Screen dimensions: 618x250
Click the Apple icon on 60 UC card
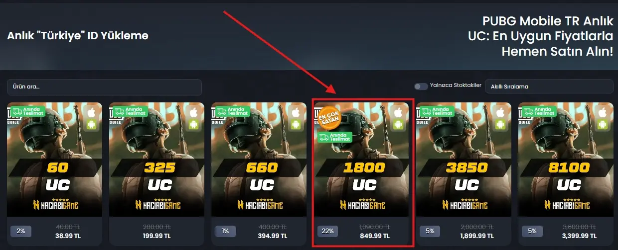(x=91, y=112)
